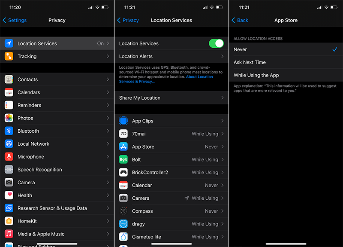
Task: Tap the On status of Location Services
Action: pos(100,43)
